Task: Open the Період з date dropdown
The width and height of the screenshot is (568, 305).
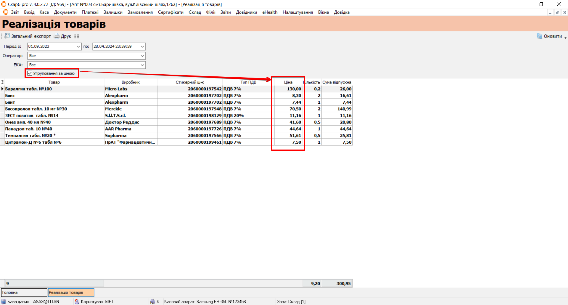Action: pos(78,46)
